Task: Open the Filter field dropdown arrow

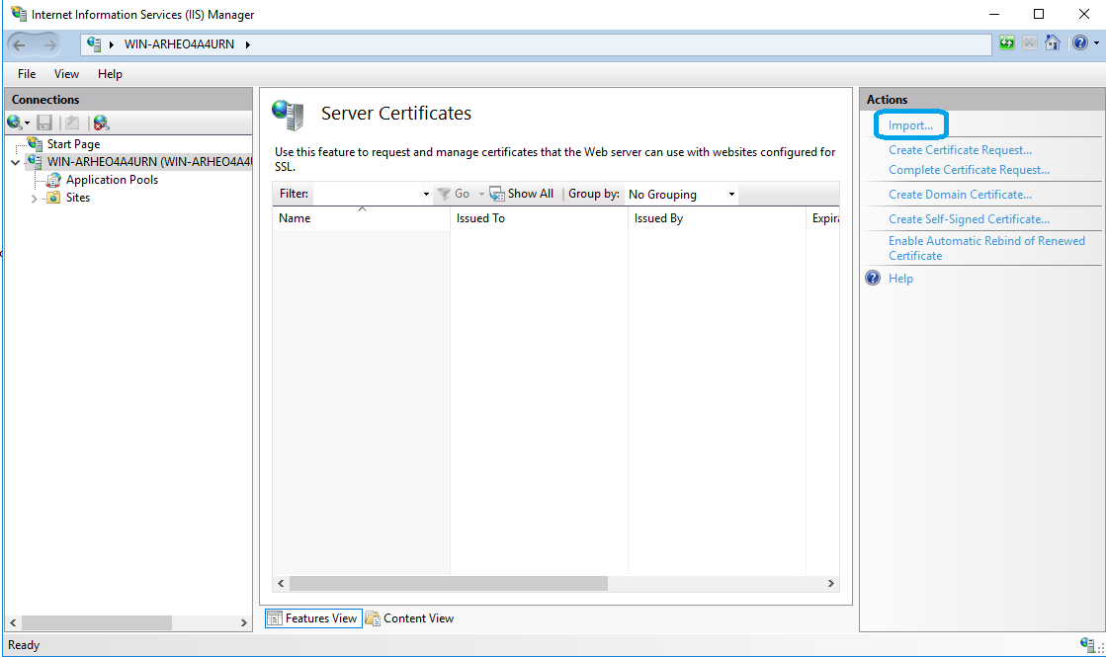Action: (x=426, y=195)
